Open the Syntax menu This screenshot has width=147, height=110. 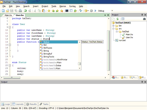tap(72, 6)
